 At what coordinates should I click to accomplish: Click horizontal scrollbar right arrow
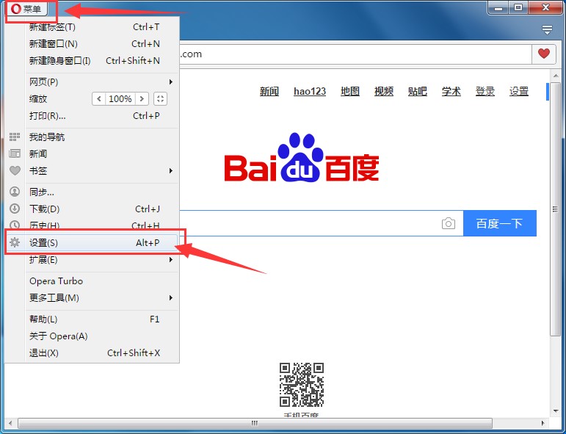pyautogui.click(x=543, y=423)
